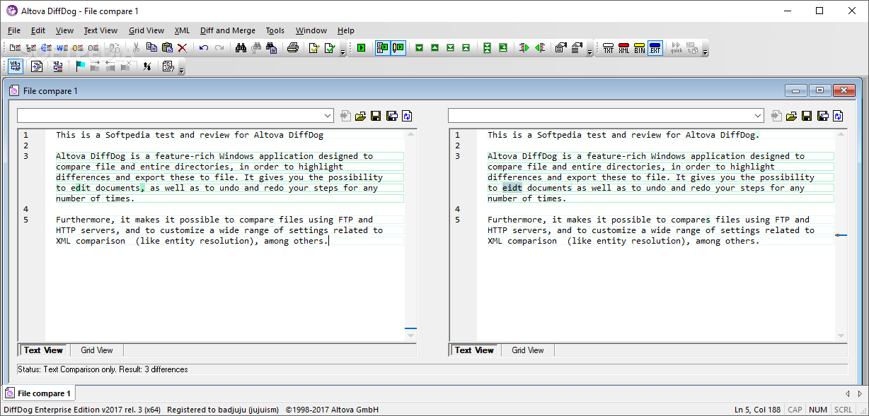Click the left pane Open file folder icon
869x416 pixels.
click(x=361, y=115)
